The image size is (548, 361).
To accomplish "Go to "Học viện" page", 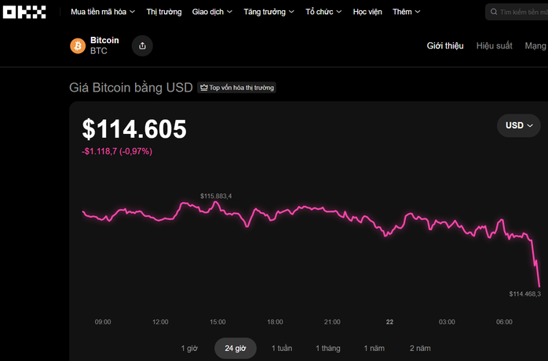I will (367, 12).
